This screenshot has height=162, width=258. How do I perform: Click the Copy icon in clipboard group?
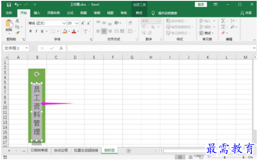(17, 27)
